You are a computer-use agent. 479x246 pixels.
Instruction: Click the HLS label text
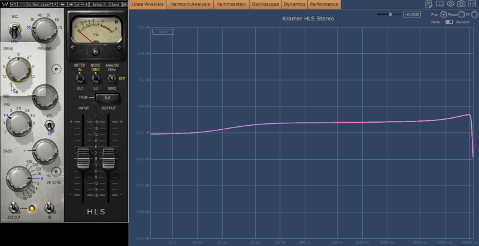96,212
